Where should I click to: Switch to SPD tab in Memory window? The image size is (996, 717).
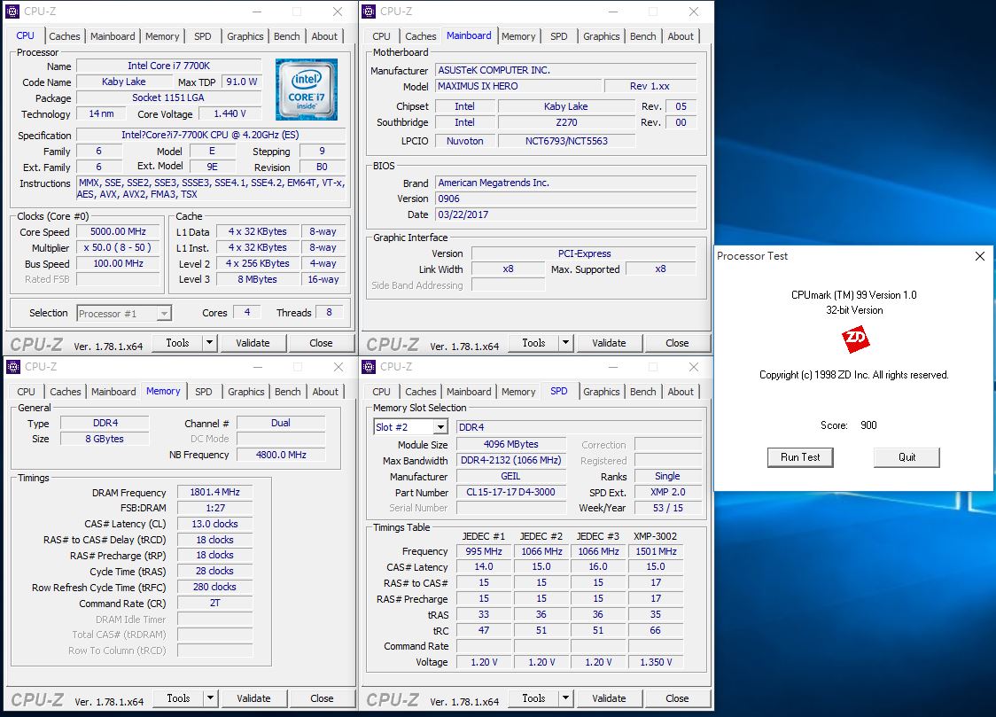point(203,391)
